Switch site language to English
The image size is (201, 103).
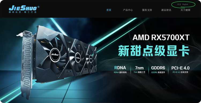[x=185, y=4]
